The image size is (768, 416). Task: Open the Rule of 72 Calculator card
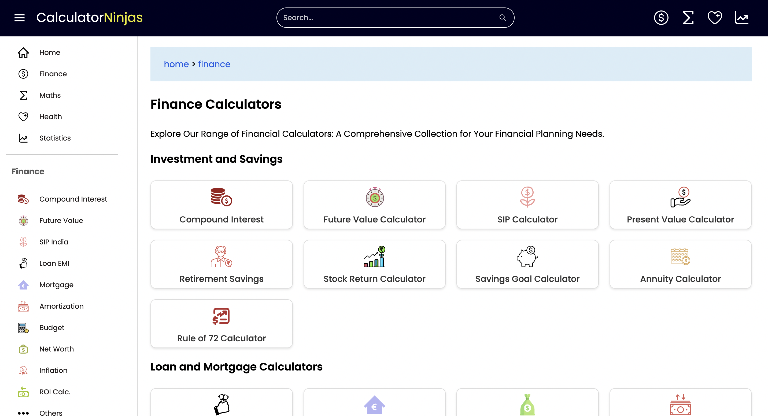pos(221,323)
